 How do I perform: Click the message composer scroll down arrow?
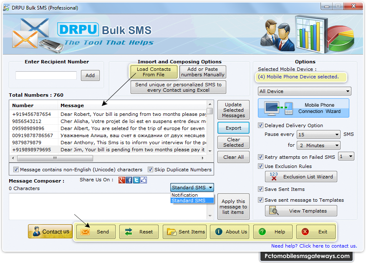pyautogui.click(x=210, y=216)
